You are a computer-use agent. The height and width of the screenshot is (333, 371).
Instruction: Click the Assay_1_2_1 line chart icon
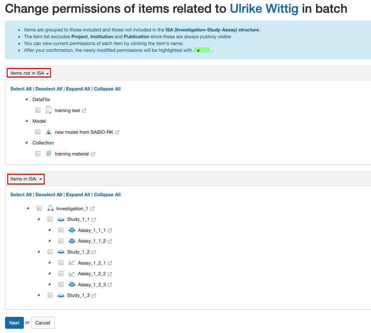[x=72, y=263]
